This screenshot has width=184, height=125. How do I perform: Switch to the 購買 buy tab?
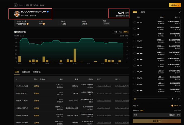click(135, 12)
